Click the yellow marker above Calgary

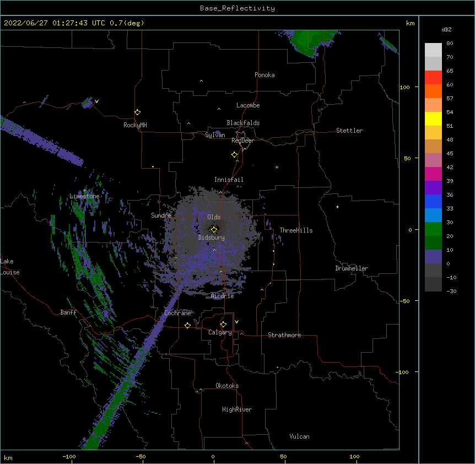223,325
